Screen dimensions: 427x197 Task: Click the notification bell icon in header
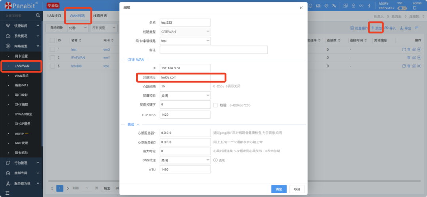(x=310, y=6)
